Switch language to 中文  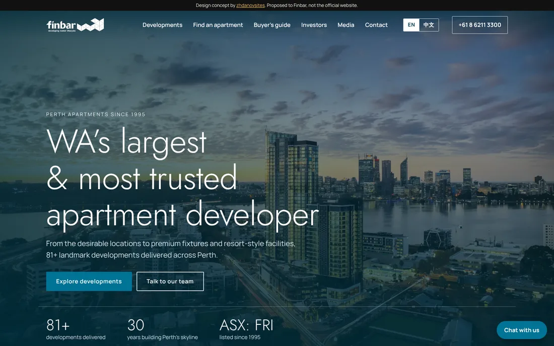[429, 25]
